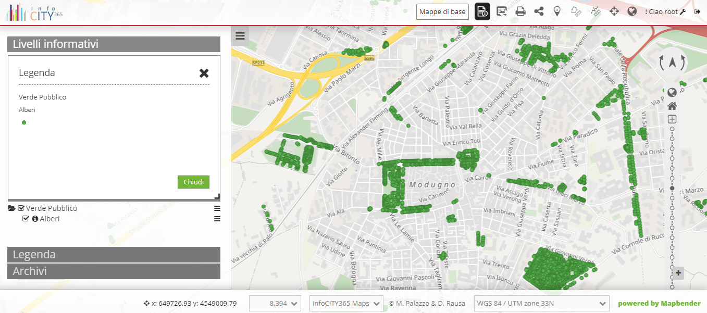707x313 pixels.
Task: Click the globe zoom-to-extent icon on map
Action: click(672, 92)
